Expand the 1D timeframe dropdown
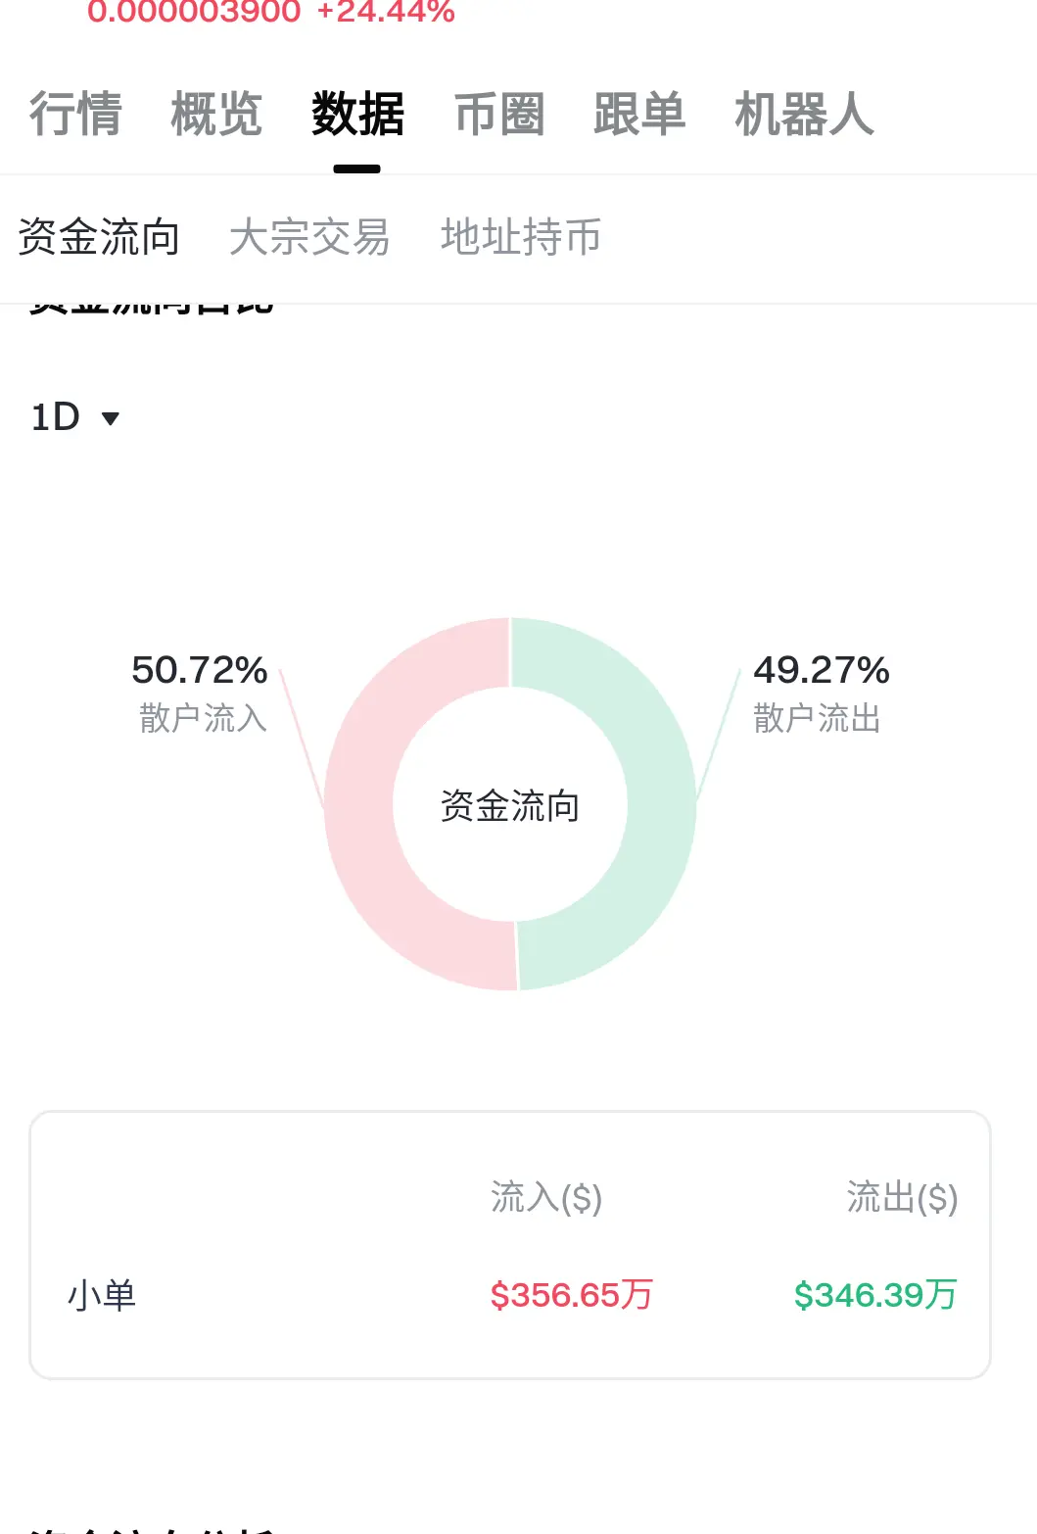The image size is (1037, 1534). click(x=74, y=417)
